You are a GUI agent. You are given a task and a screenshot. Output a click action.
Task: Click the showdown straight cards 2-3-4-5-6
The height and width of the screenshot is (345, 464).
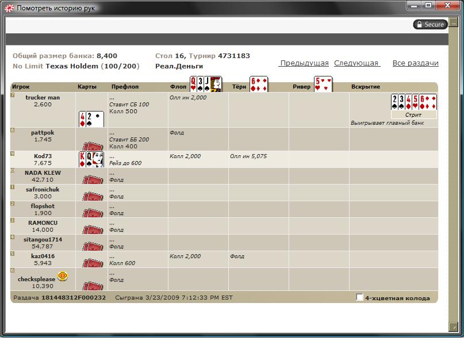coord(414,102)
